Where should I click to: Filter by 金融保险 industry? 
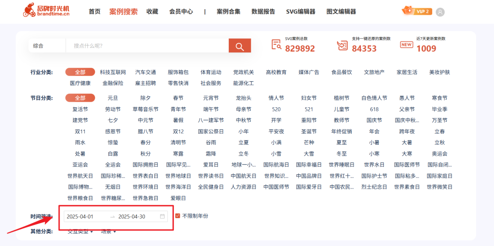pyautogui.click(x=113, y=83)
